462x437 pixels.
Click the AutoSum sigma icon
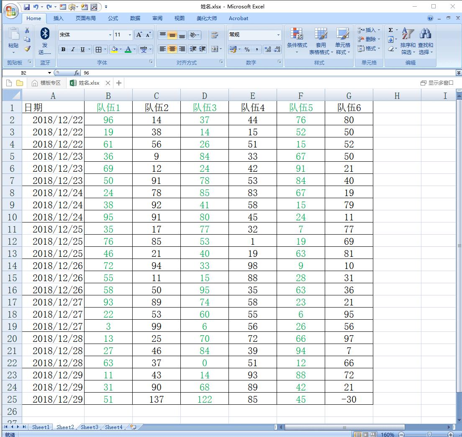click(390, 30)
